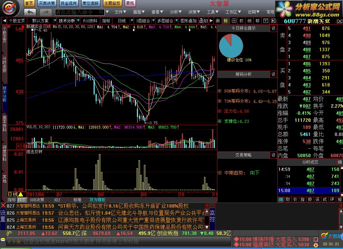Click the 细 detail tab icon

(281, 200)
